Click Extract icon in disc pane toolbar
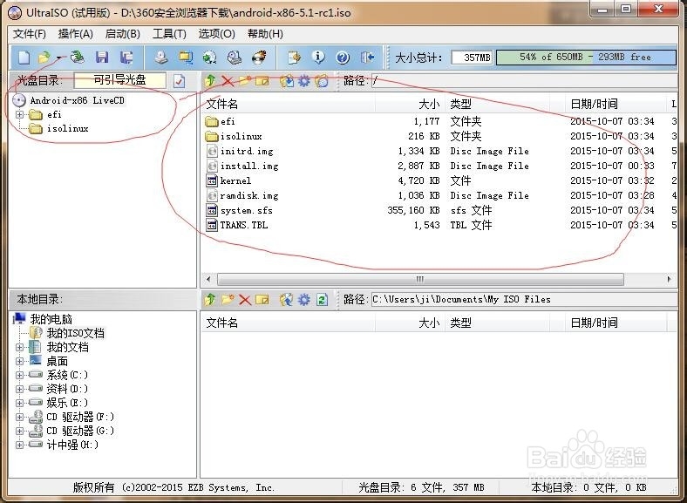This screenshot has height=503, width=687. click(287, 80)
